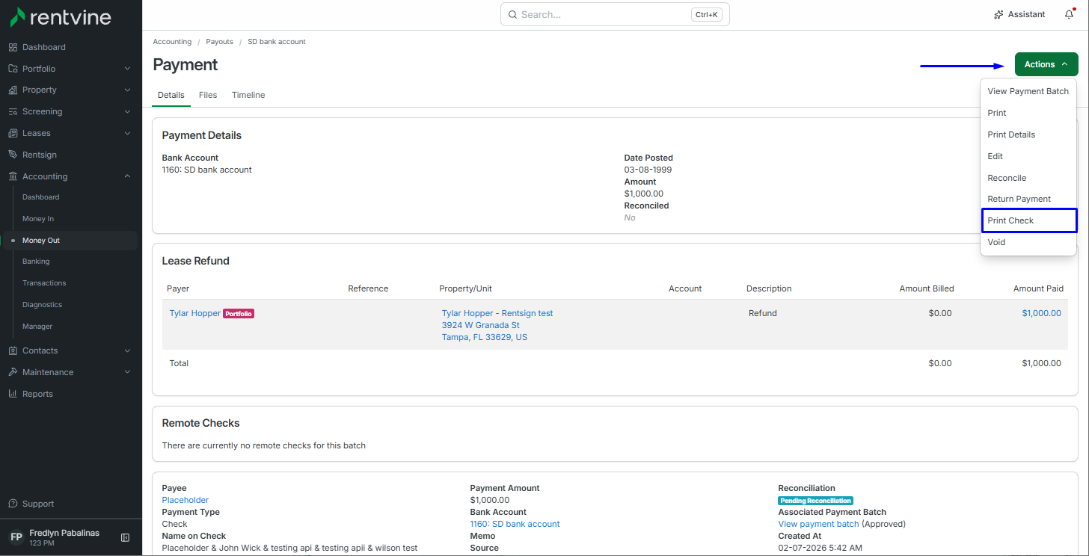Choose Print in the Actions menu
The width and height of the screenshot is (1089, 556).
coord(1028,113)
